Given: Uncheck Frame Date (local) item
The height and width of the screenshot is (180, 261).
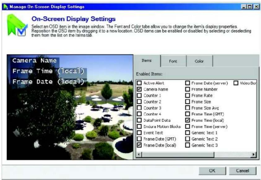Looking at the screenshot, I should (x=139, y=145).
